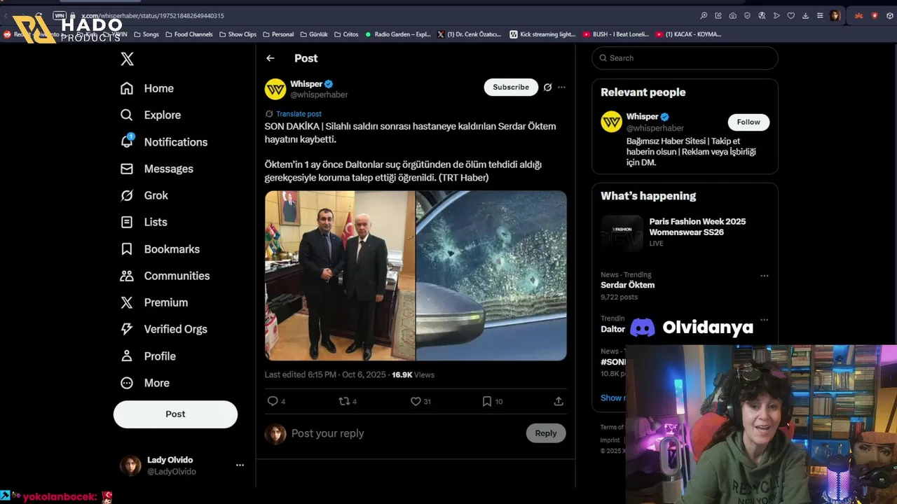Click the browser address bar URL
The height and width of the screenshot is (504, 897).
[153, 15]
